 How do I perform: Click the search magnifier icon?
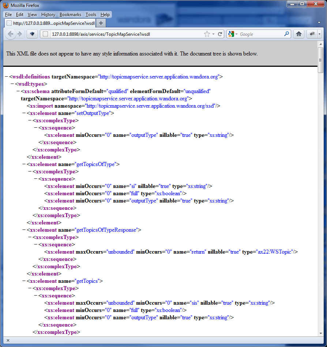tap(287, 34)
